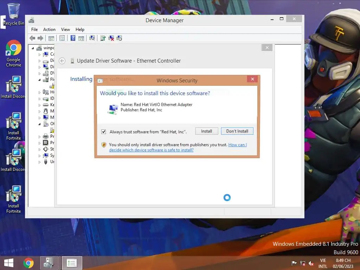The height and width of the screenshot is (270, 360).
Task: Click the Device Manager title bar icon
Action: [31, 20]
